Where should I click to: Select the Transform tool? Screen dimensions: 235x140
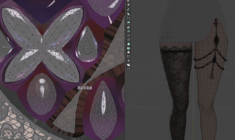click(129, 5)
